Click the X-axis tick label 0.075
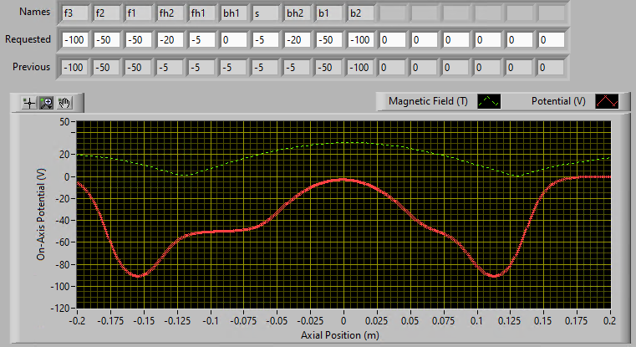The image size is (636, 347). 443,321
